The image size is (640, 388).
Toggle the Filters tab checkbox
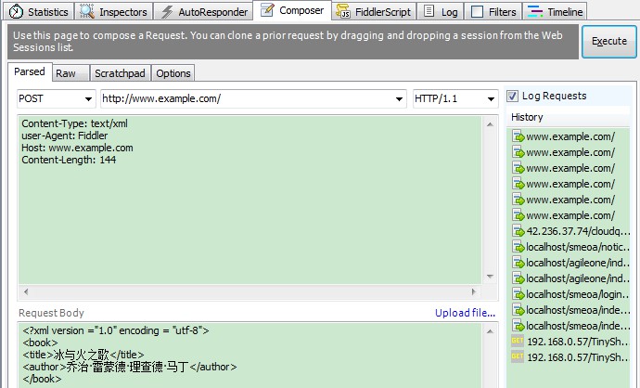(477, 12)
